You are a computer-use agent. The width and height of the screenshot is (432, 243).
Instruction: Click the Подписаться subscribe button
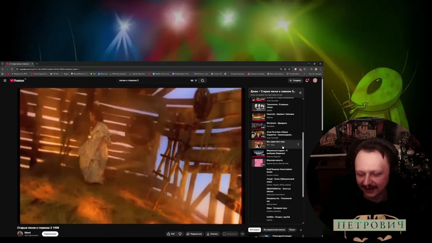point(50,234)
